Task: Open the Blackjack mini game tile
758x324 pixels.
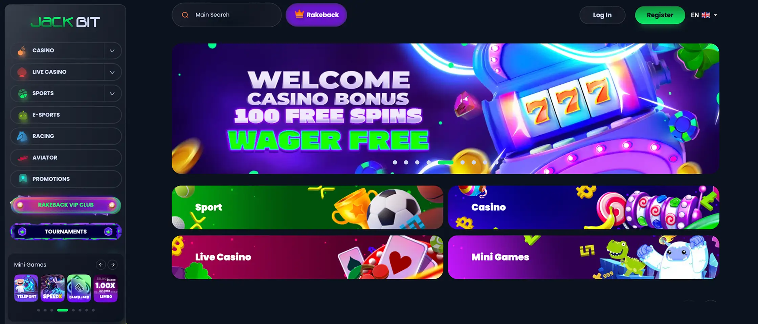Action: (79, 288)
